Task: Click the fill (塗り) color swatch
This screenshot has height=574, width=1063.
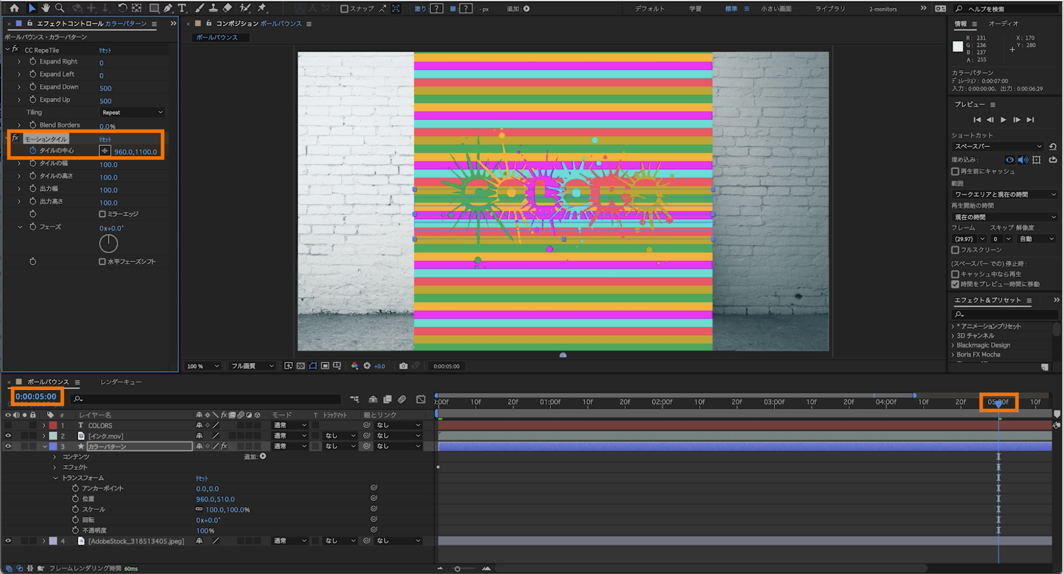Action: pyautogui.click(x=437, y=8)
